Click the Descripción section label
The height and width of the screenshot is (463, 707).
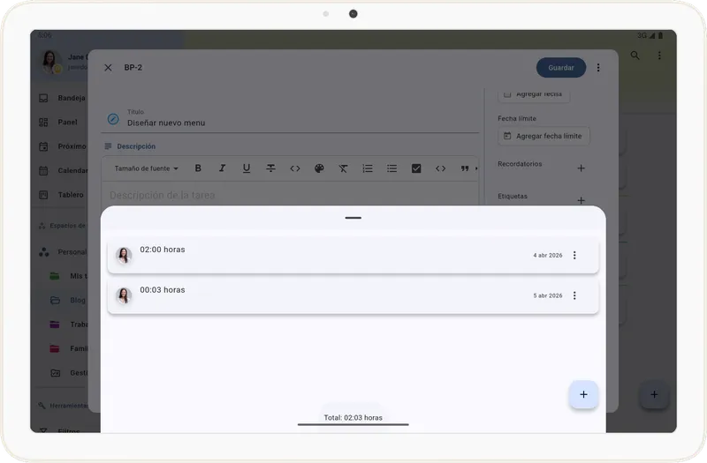136,146
